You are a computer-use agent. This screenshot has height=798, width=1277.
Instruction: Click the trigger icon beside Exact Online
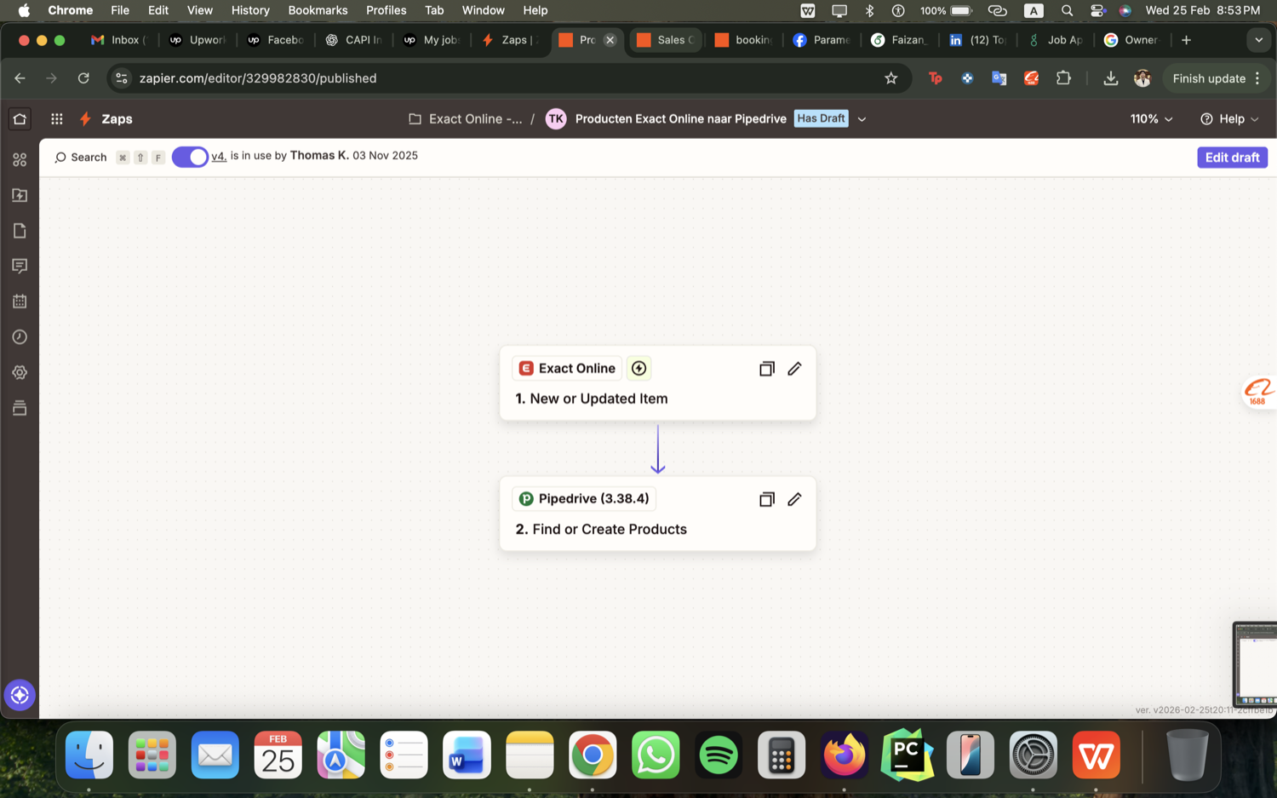point(638,368)
